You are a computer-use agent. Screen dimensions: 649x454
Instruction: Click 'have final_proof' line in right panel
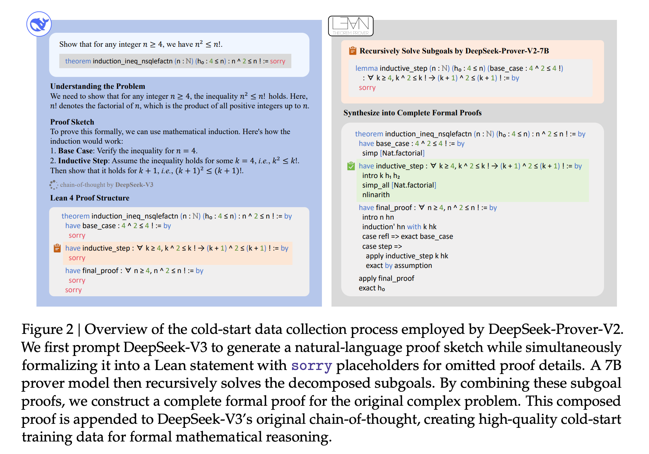[x=428, y=207]
